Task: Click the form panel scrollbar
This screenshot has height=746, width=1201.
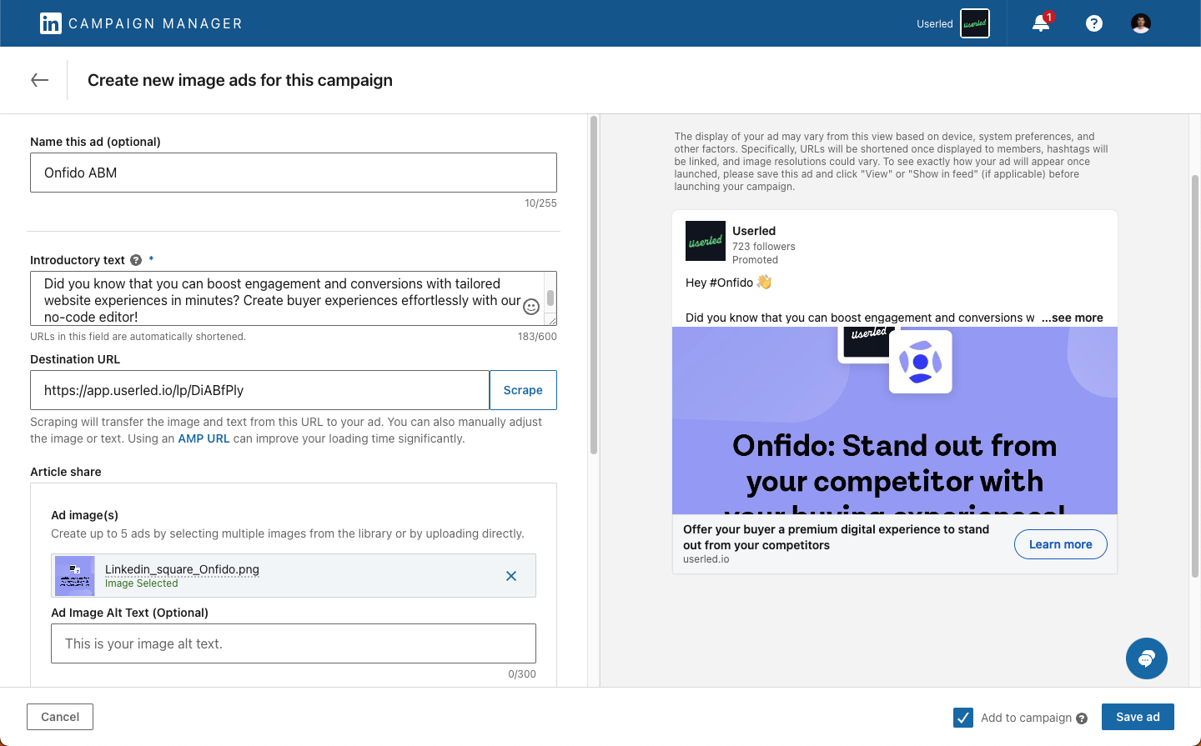Action: [594, 285]
